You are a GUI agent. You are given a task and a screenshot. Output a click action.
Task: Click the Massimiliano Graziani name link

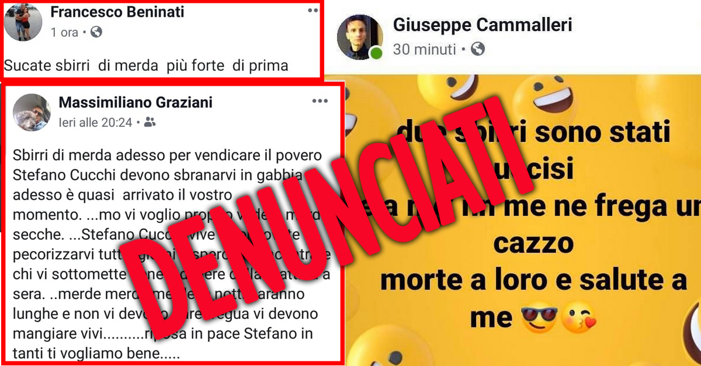click(136, 103)
